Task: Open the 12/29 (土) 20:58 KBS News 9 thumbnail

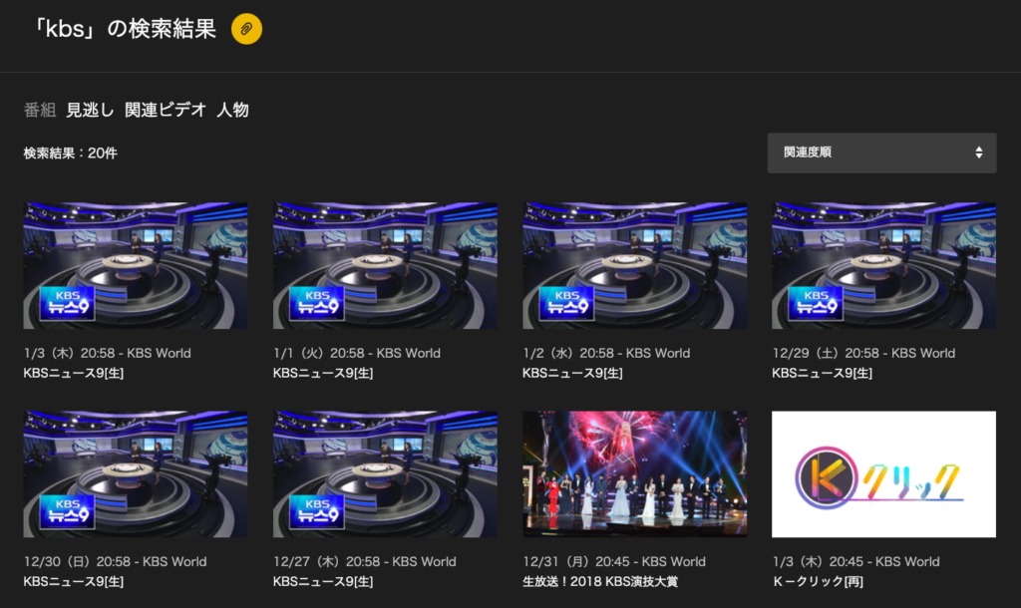Action: [x=883, y=265]
